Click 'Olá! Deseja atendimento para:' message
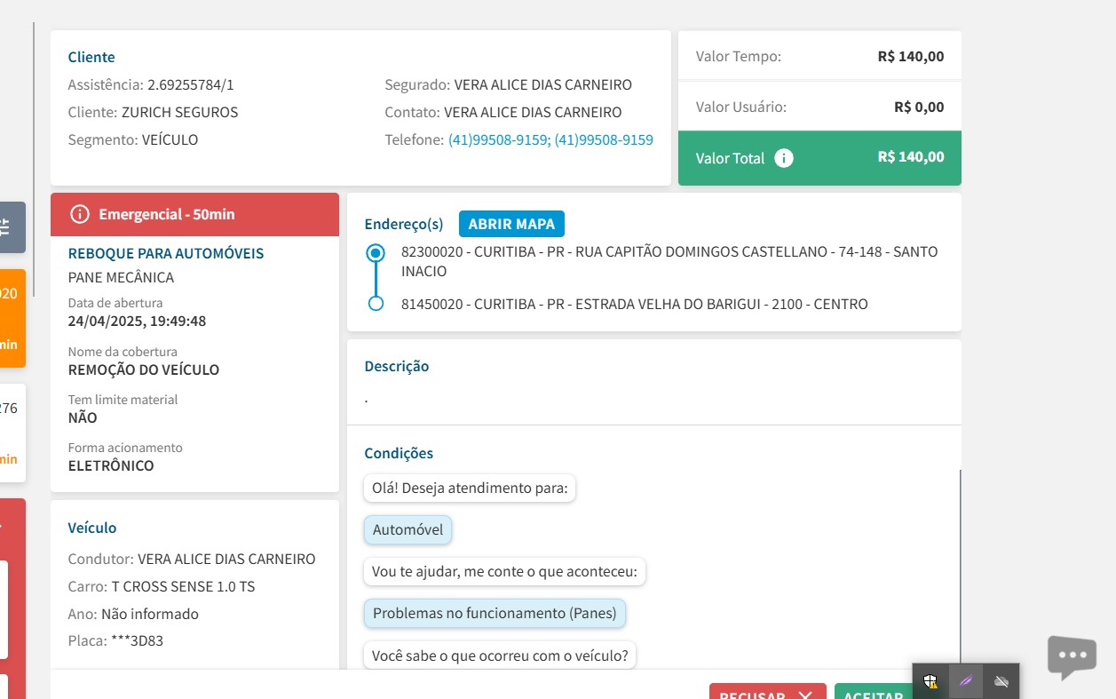The image size is (1116, 699). [x=470, y=488]
